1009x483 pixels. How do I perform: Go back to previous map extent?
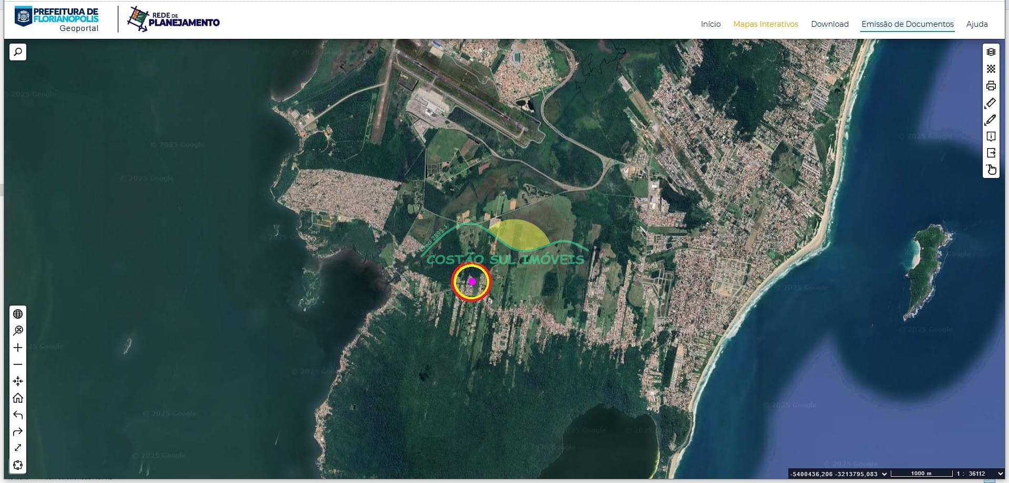[18, 415]
